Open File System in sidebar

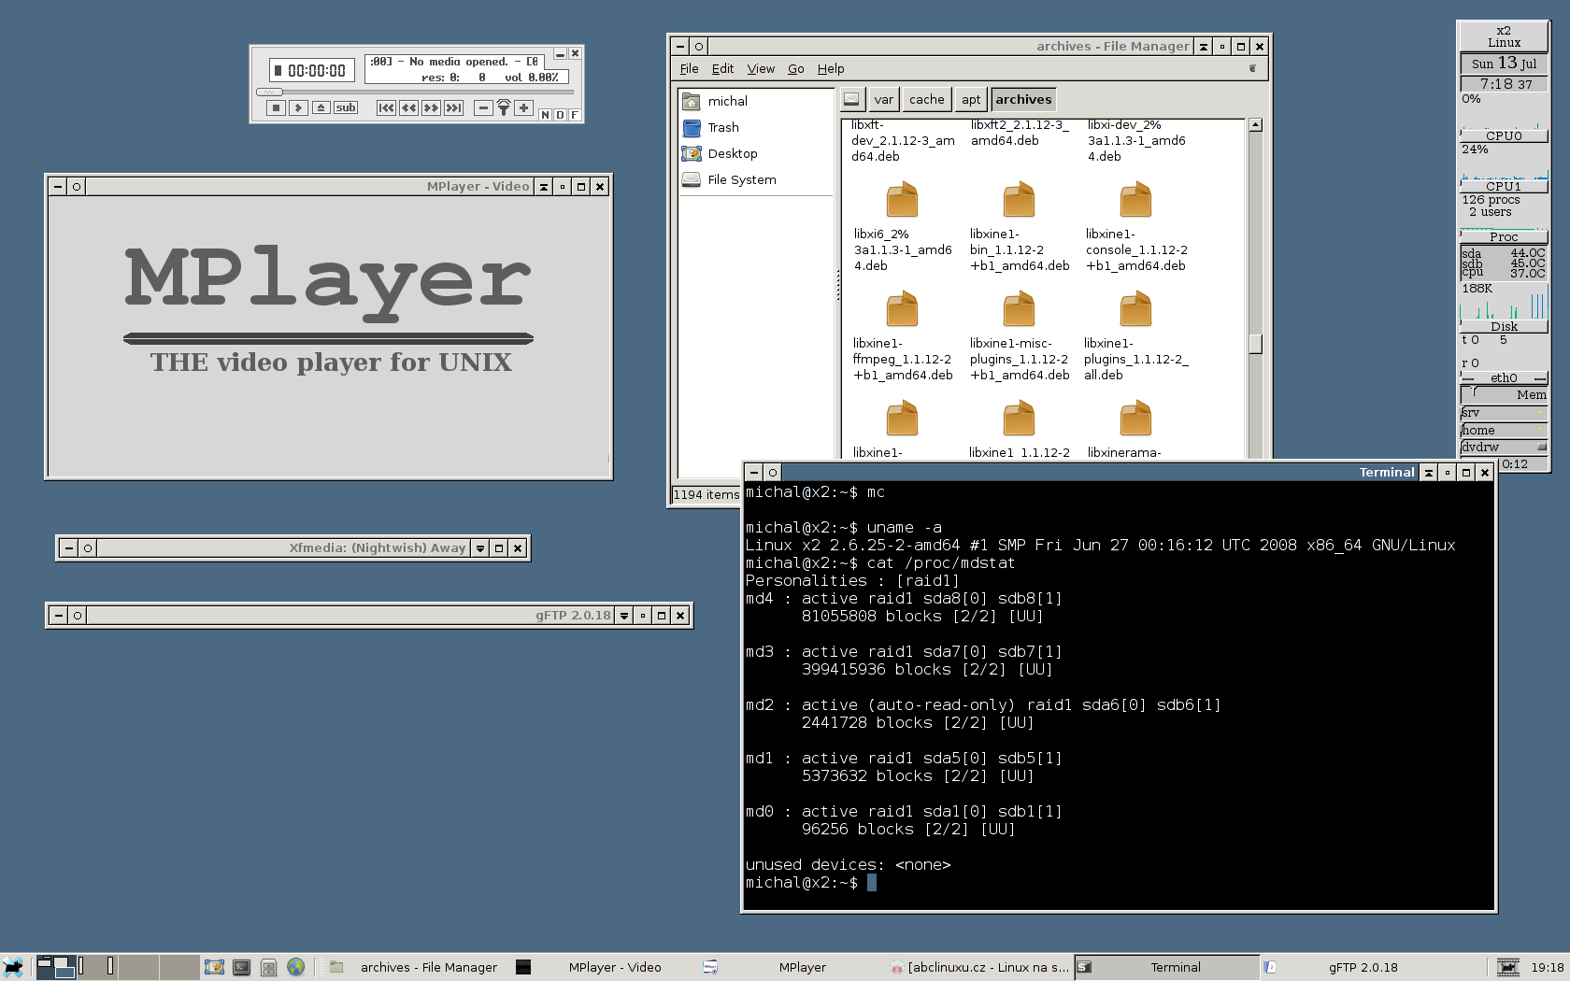click(x=755, y=179)
